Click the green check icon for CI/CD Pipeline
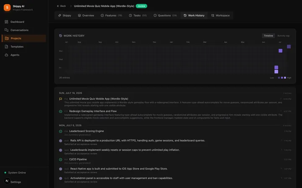The height and width of the screenshot is (188, 302). pos(60,160)
